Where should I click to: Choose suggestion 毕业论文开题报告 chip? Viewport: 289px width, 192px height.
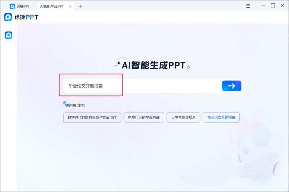point(221,118)
